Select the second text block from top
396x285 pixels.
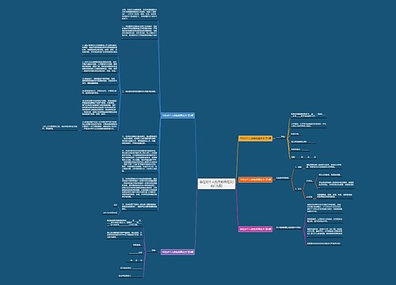coord(139,32)
